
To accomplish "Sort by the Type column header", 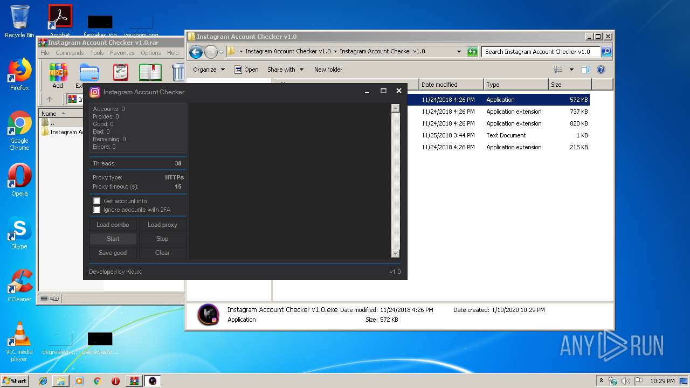I will [x=516, y=85].
